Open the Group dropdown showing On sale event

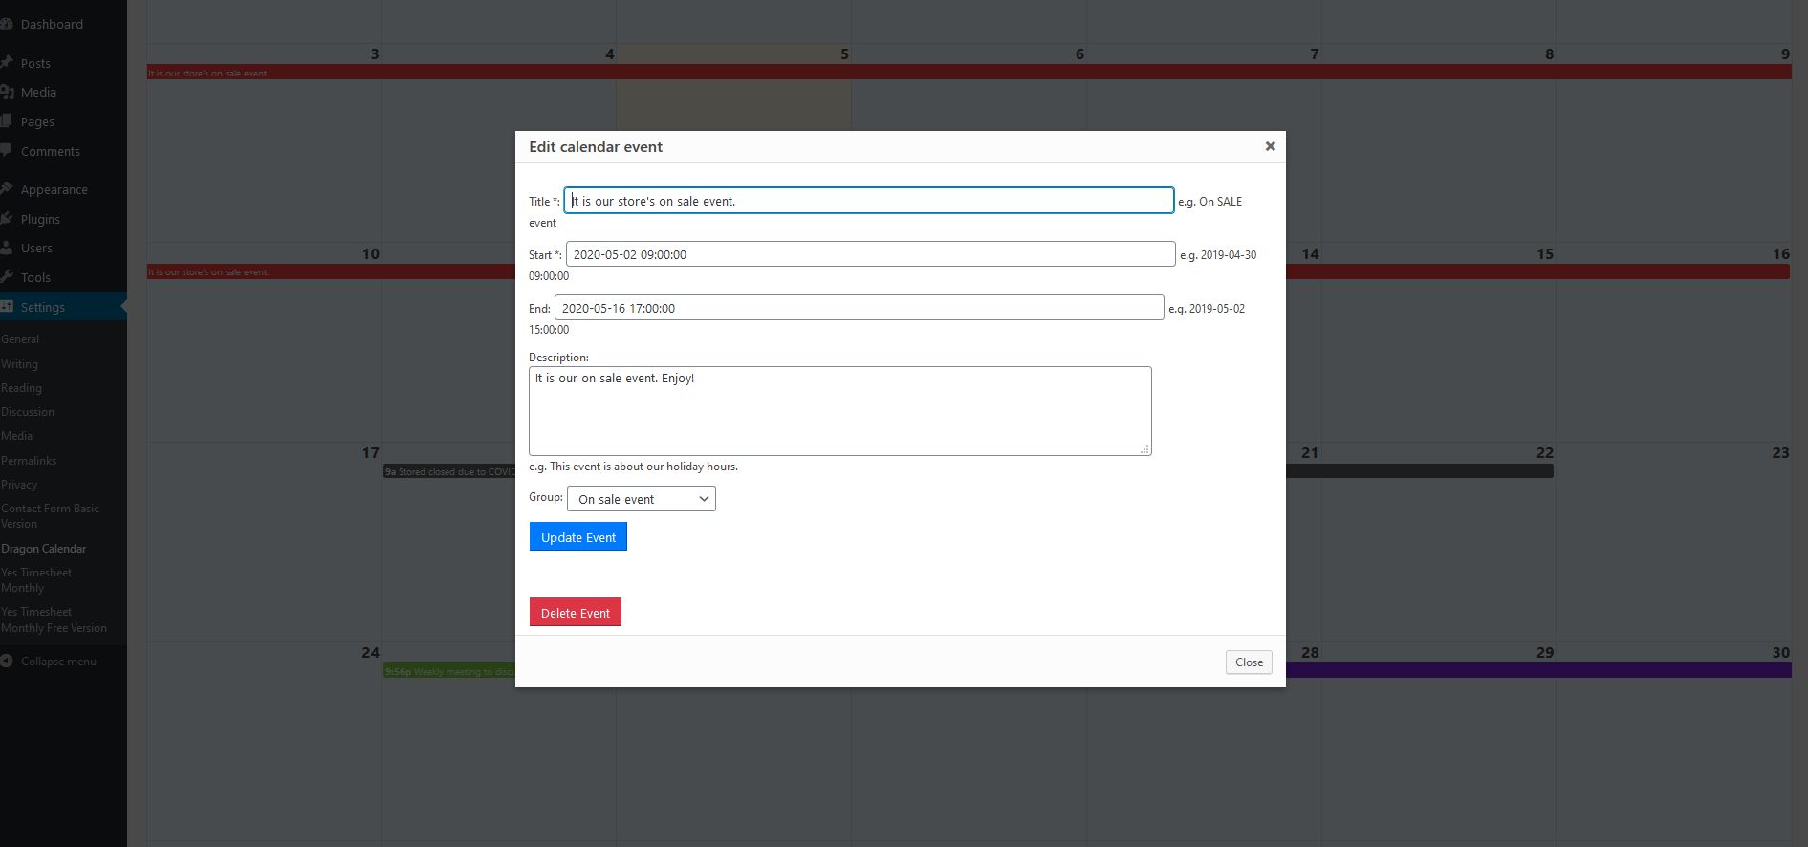[642, 499]
